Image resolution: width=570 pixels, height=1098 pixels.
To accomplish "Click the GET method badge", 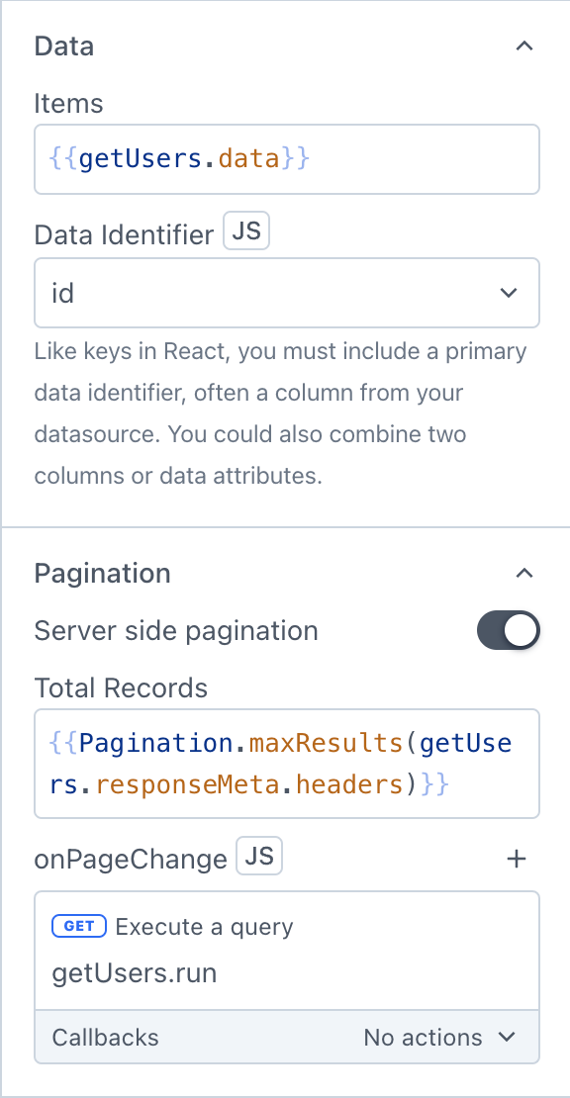I will (78, 926).
